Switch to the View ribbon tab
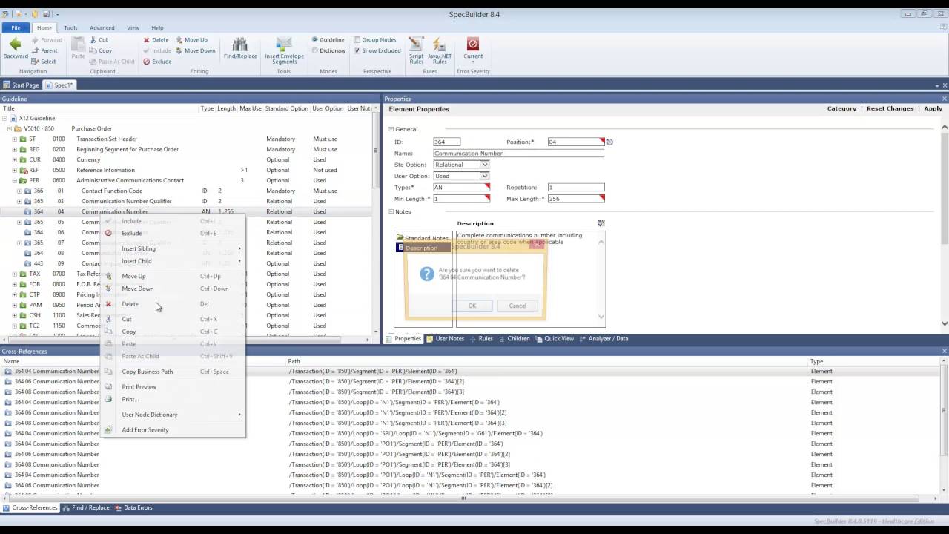 coord(133,27)
